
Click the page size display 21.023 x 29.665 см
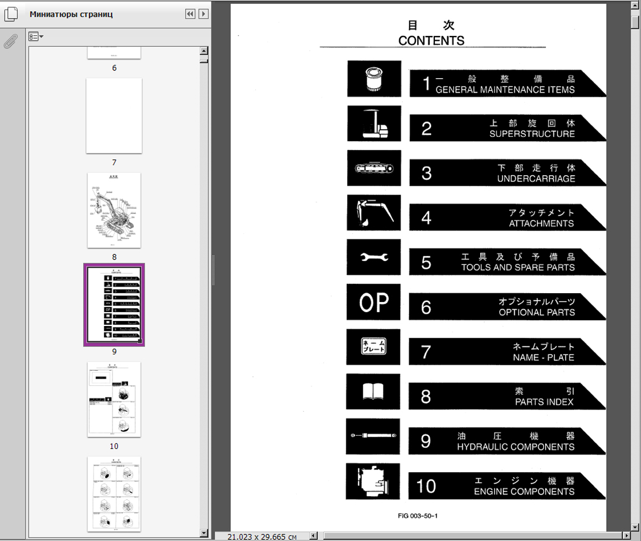(261, 537)
